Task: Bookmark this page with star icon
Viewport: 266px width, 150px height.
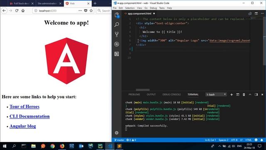Action: pos(91,11)
